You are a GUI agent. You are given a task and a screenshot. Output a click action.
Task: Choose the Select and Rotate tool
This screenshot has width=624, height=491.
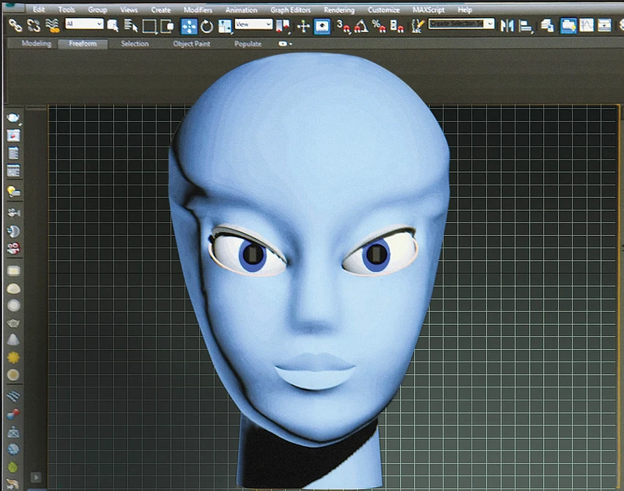(207, 26)
